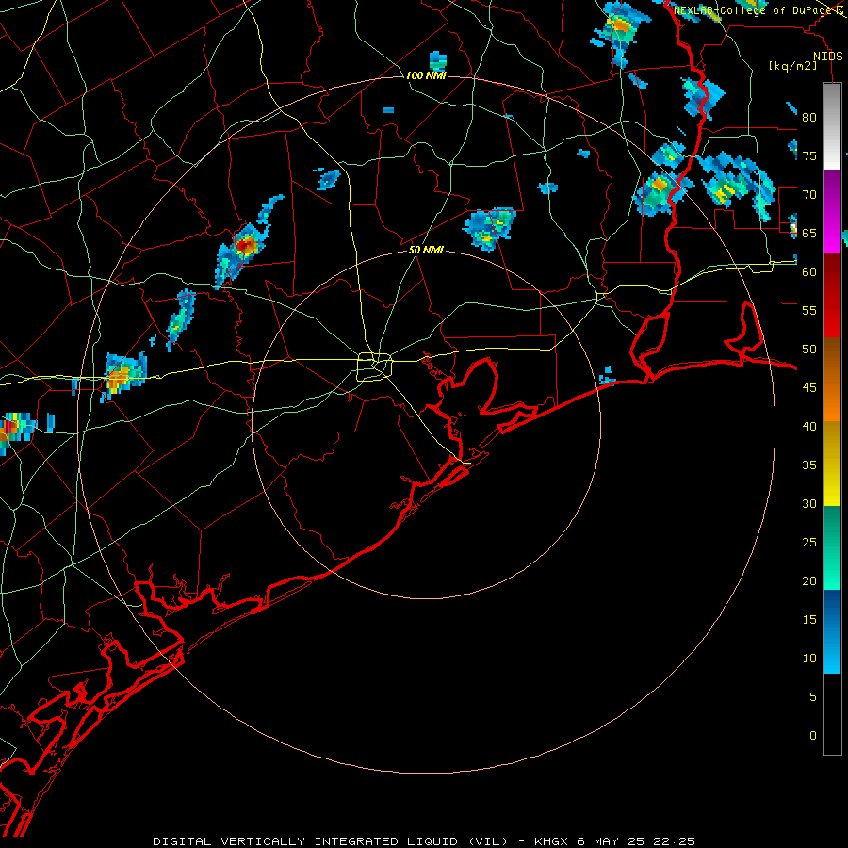Click the color scale value 40

[x=809, y=426]
